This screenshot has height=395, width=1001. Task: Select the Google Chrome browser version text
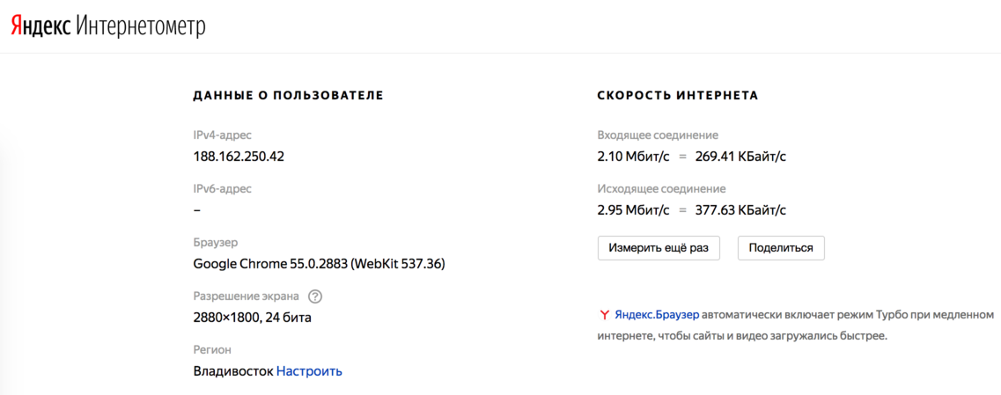click(x=320, y=264)
